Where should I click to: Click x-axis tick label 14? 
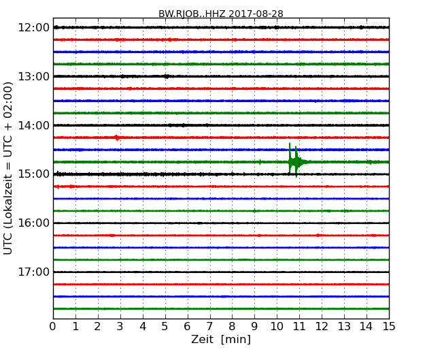pyautogui.click(x=367, y=327)
